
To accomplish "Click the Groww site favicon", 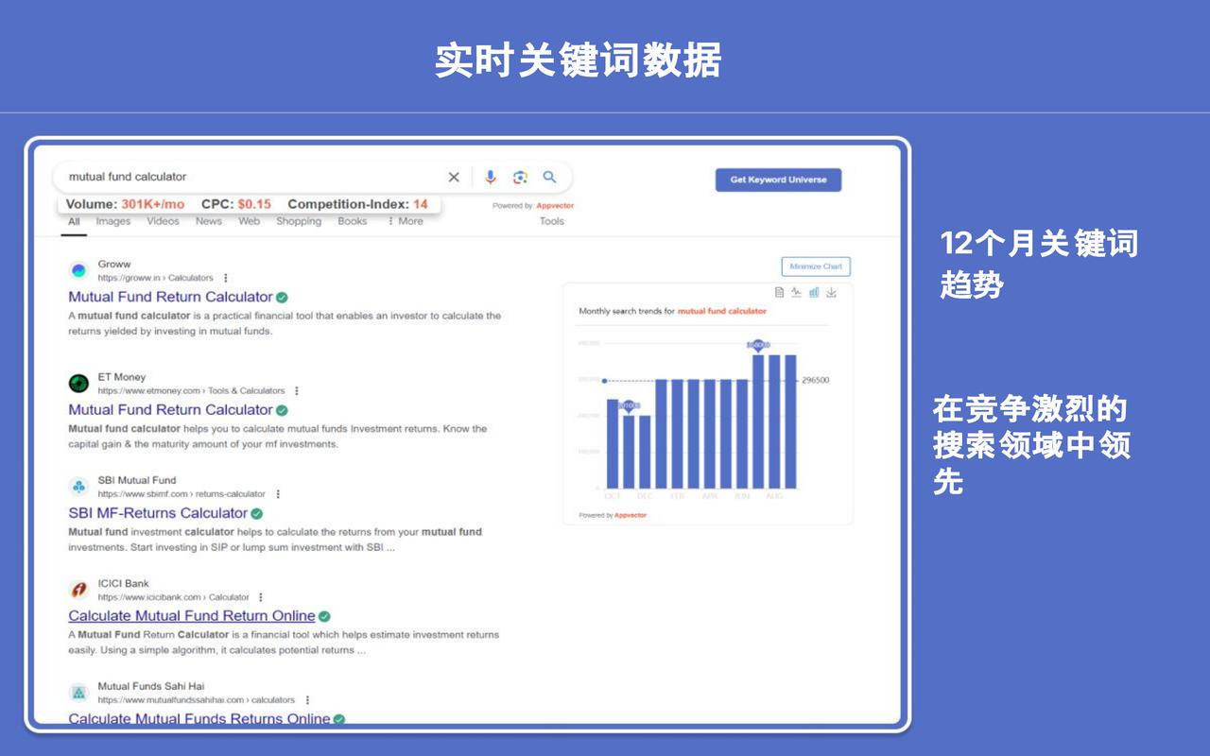I will [x=78, y=270].
